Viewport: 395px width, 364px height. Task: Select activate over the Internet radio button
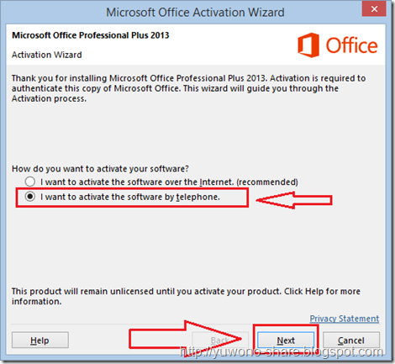pyautogui.click(x=30, y=182)
